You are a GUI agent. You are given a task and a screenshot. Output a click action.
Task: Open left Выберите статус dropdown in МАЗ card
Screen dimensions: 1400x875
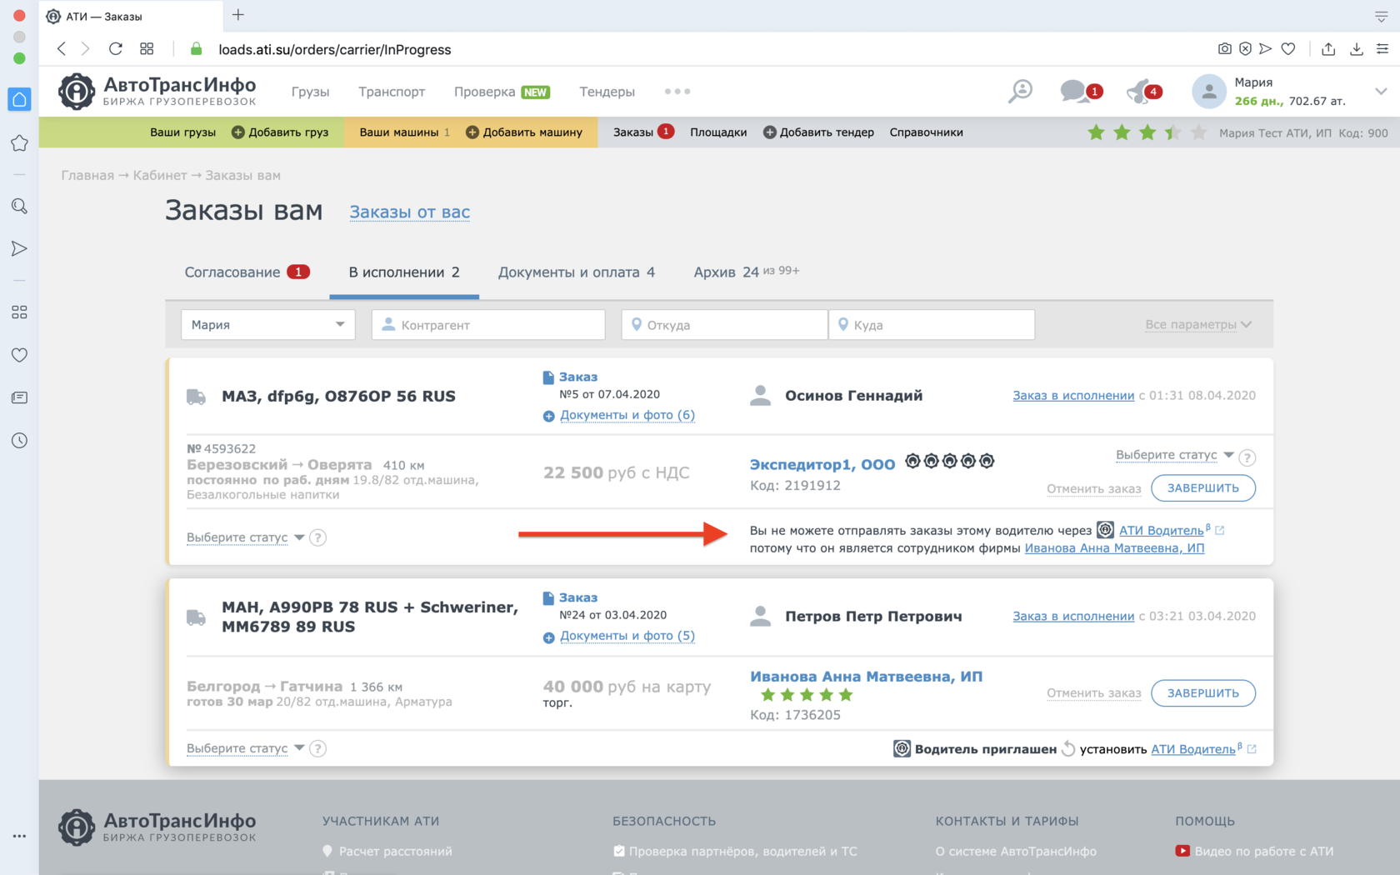point(245,537)
